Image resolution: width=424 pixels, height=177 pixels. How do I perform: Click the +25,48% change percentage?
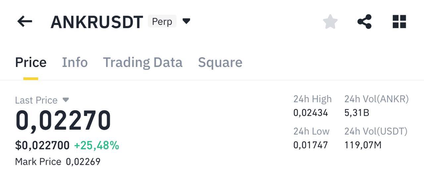tap(96, 145)
